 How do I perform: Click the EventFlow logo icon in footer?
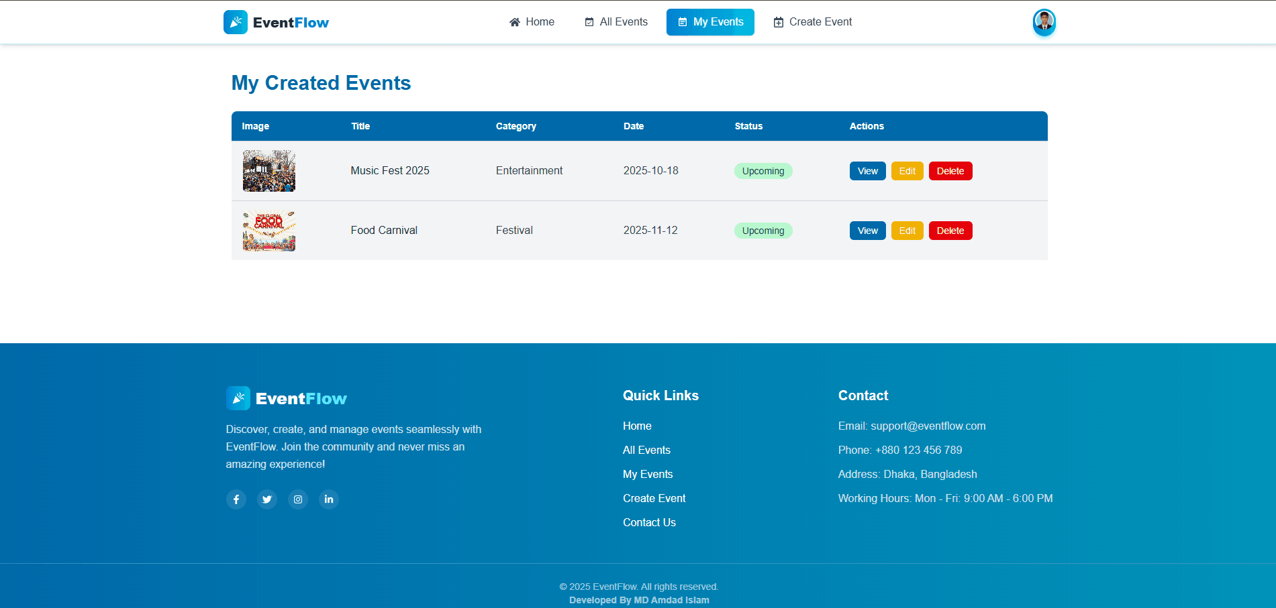(x=238, y=398)
